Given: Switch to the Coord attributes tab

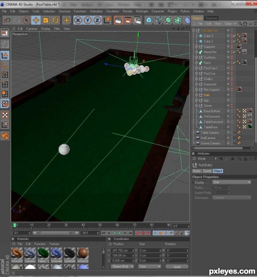Looking at the screenshot, I should (x=207, y=171).
